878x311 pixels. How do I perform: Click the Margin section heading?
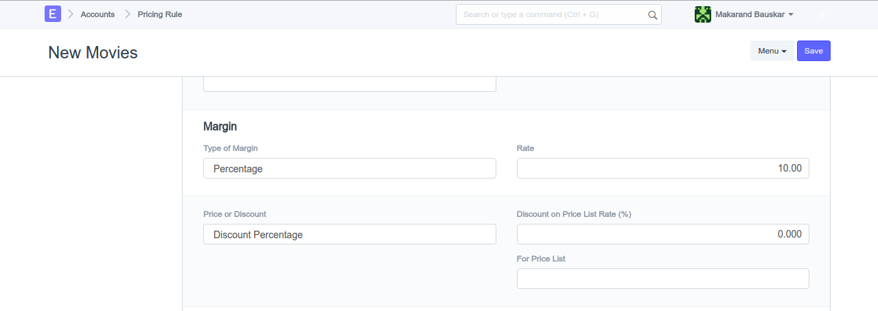220,126
